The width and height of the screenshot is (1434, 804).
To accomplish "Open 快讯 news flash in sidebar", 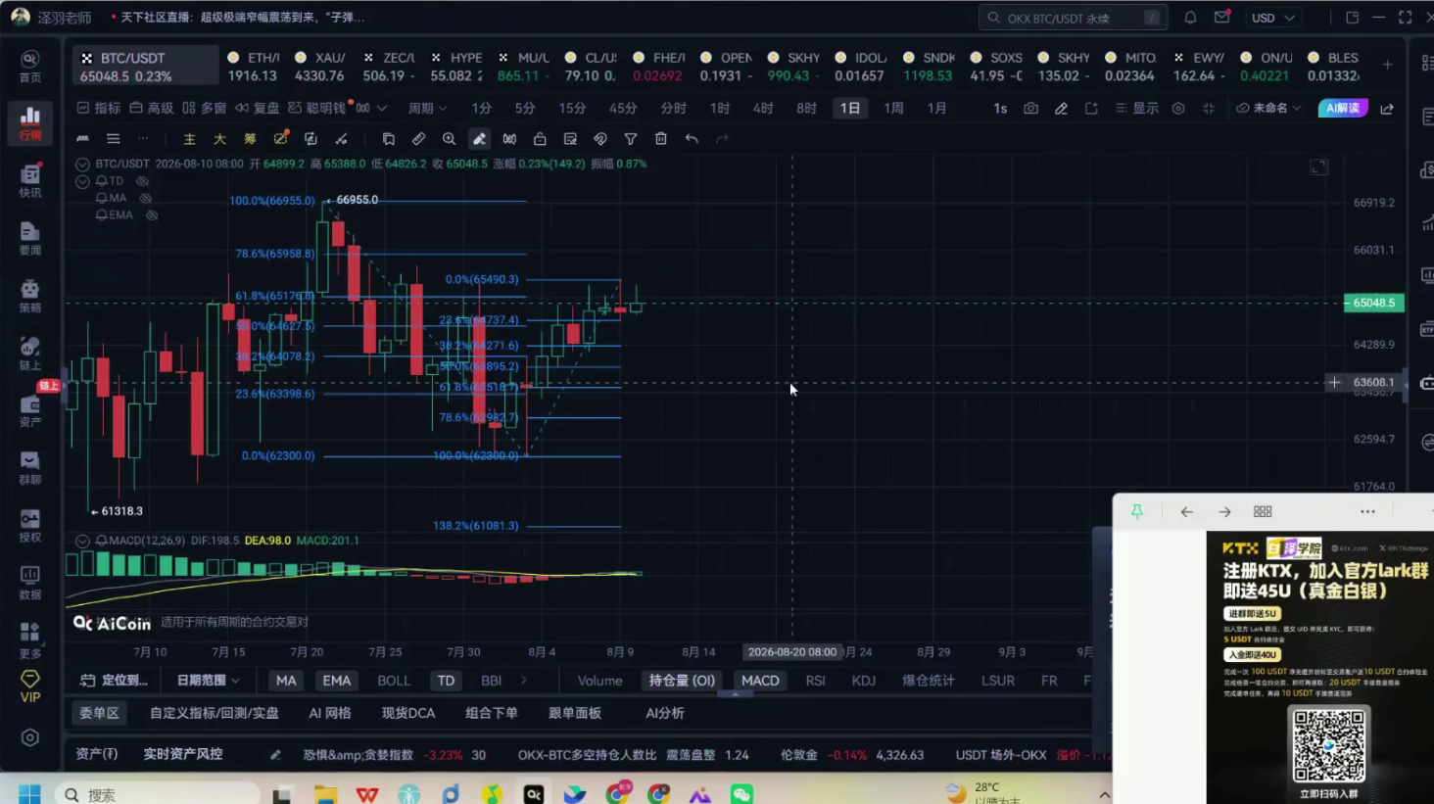I will pos(30,180).
